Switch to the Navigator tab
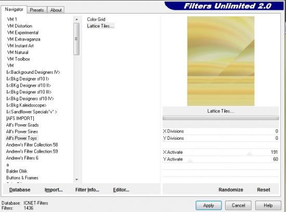The height and width of the screenshot is (212, 286). (14, 9)
